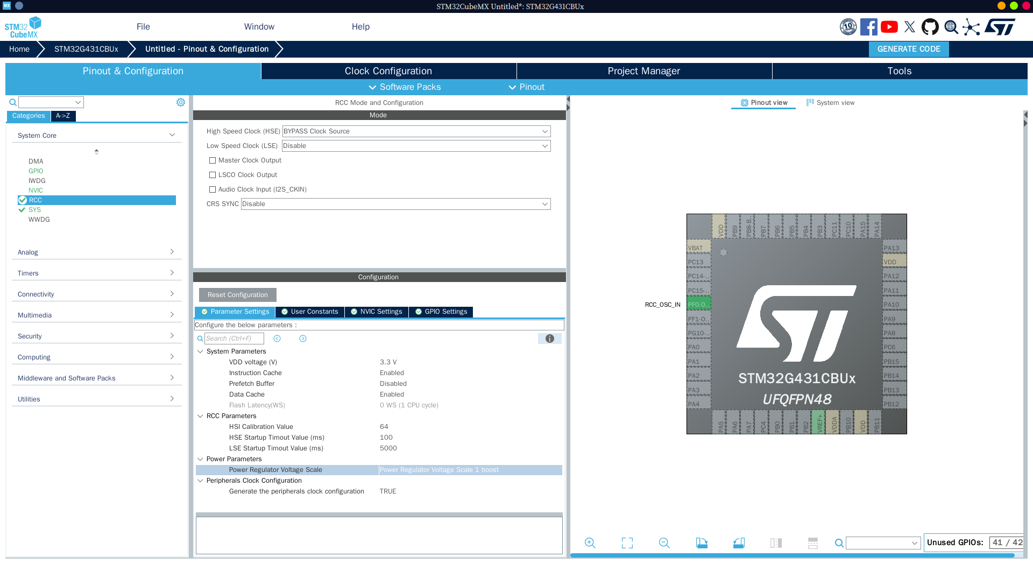Image resolution: width=1033 pixels, height=564 pixels.
Task: Open the peripheral search combo box
Action: pos(51,102)
